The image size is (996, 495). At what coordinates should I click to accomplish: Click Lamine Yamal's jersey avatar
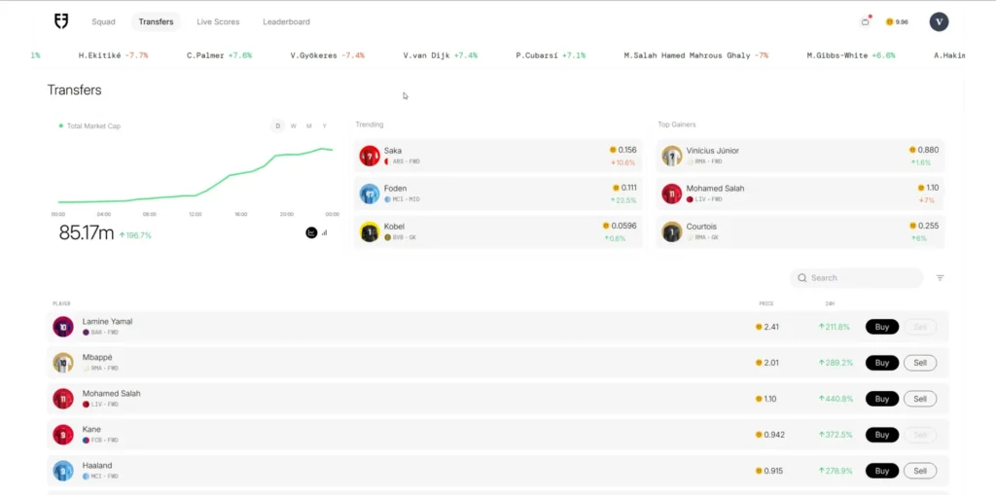click(x=63, y=327)
